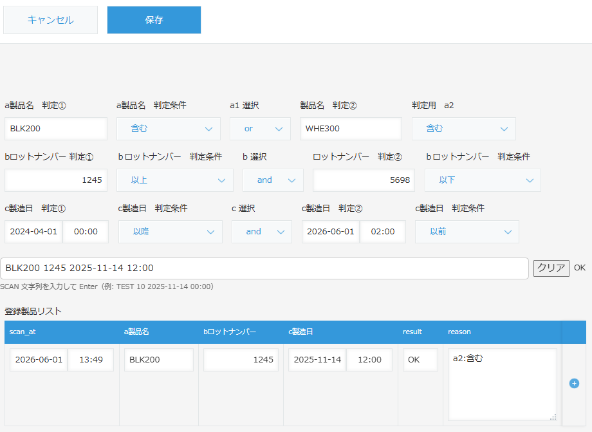
Task: Click the キャンセル cancel button
Action: (51, 20)
